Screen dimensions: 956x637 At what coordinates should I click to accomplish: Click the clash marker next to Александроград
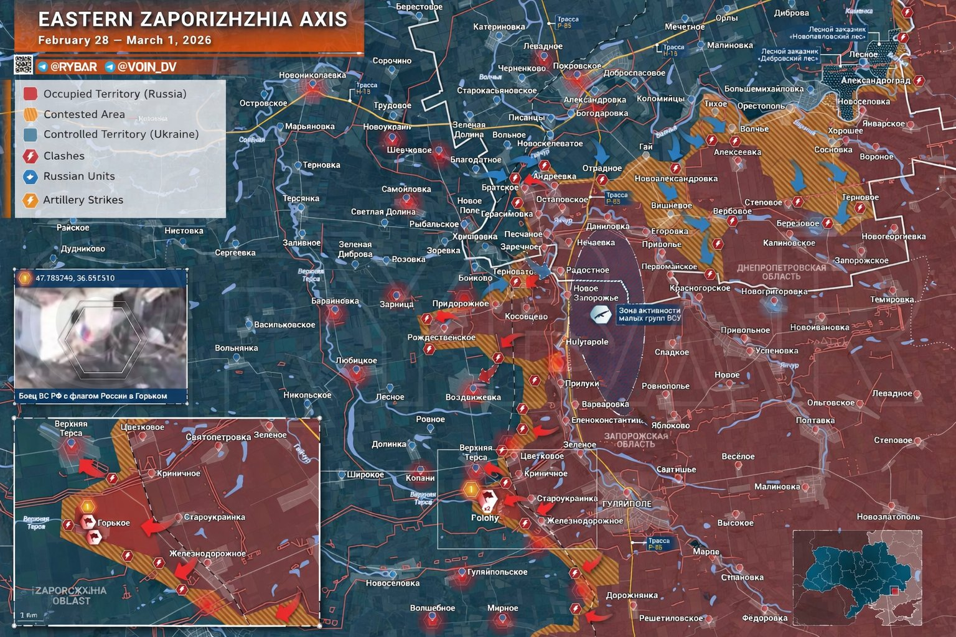[919, 81]
